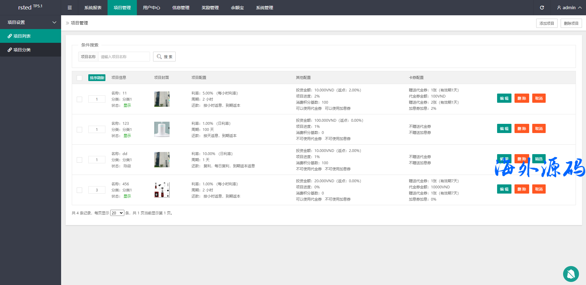
Task: Click the round floating bell icon
Action: tap(571, 274)
